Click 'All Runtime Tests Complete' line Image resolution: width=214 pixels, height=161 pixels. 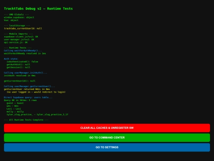click(26, 120)
